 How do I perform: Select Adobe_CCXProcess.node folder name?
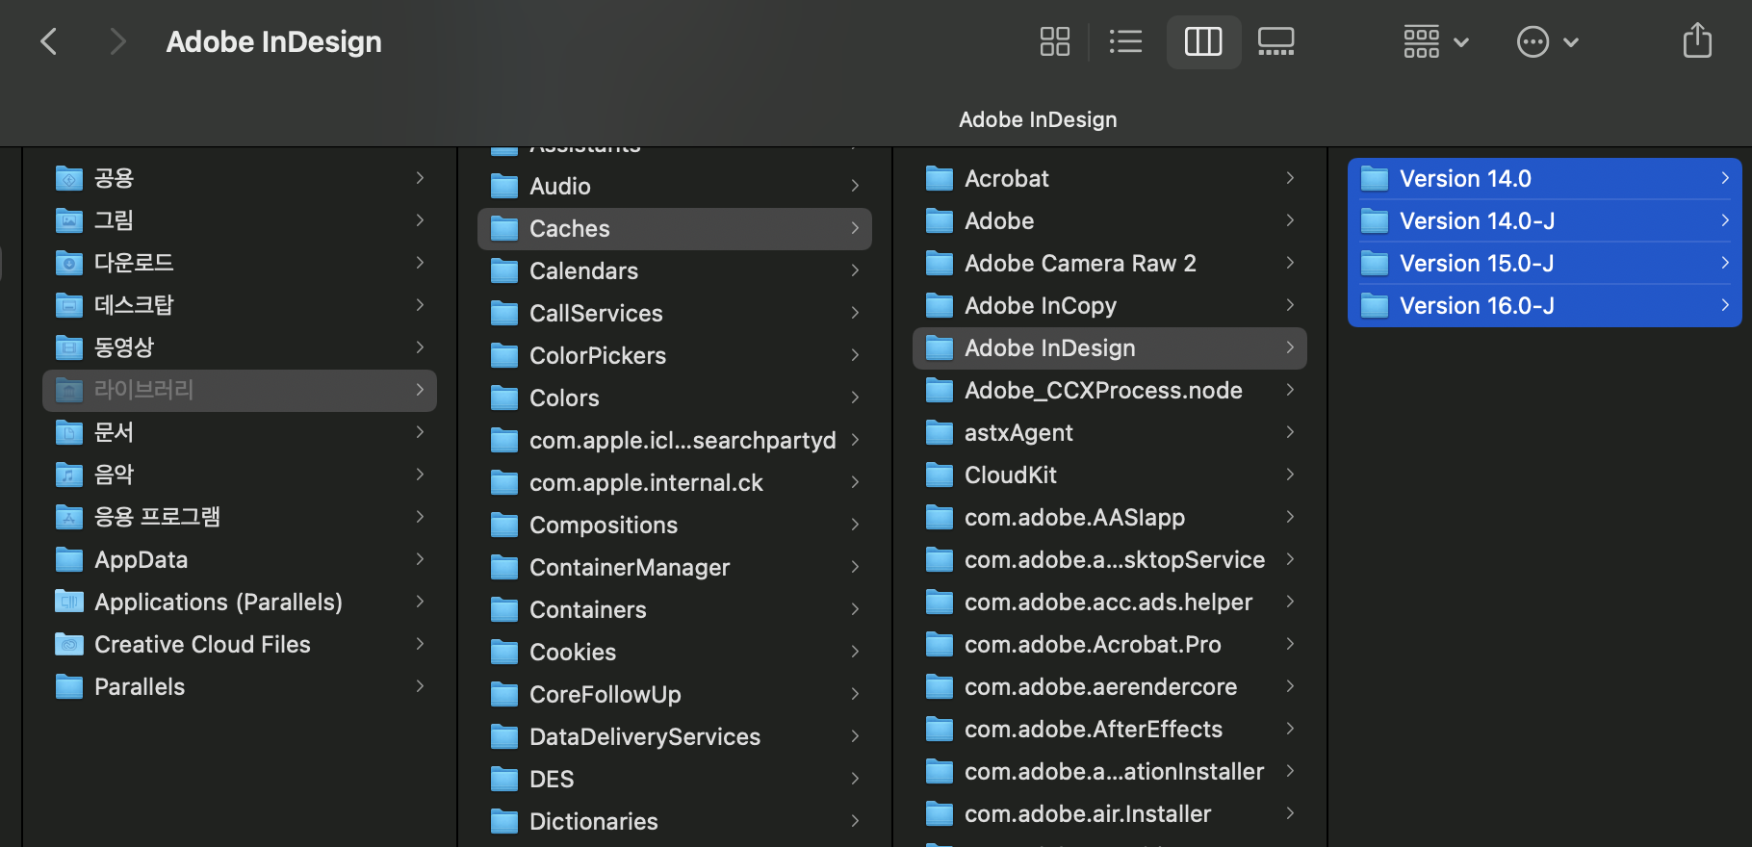1103,390
